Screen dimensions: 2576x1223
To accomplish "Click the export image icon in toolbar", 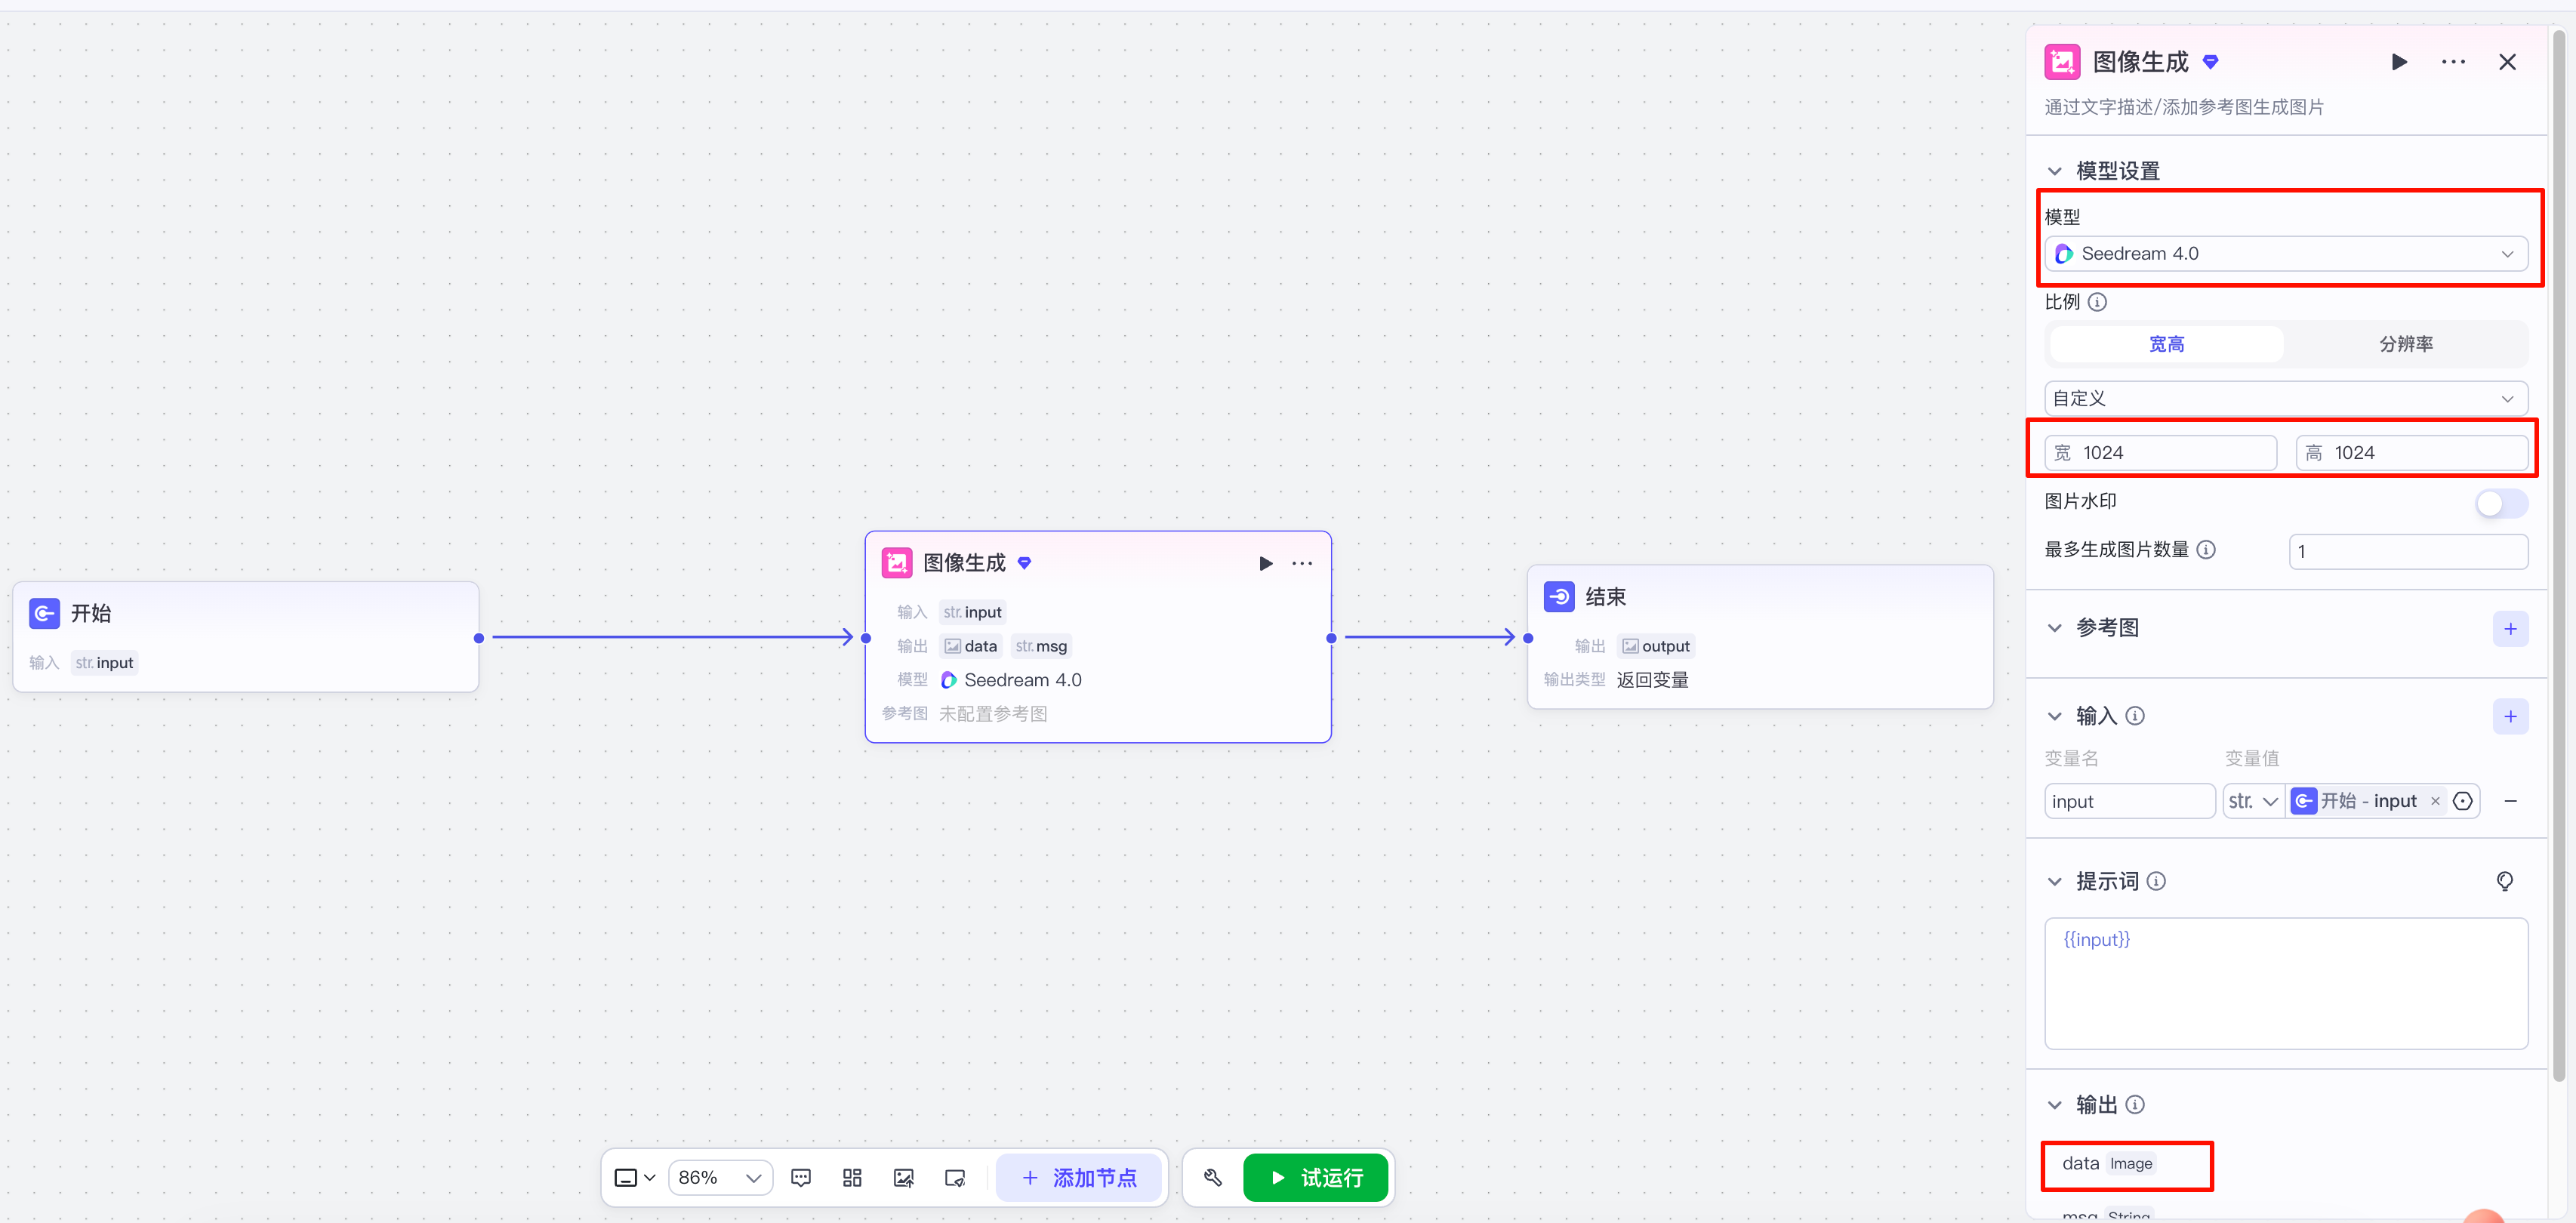I will [x=903, y=1178].
